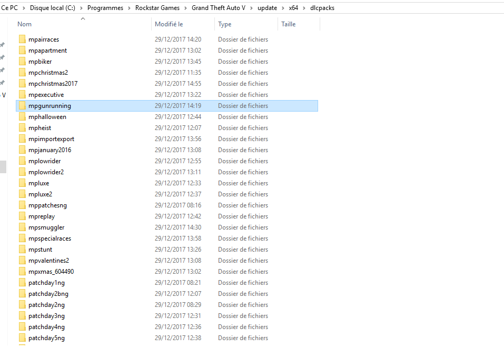Image resolution: width=504 pixels, height=348 pixels.
Task: Click the mpreplay folder icon
Action: click(22, 216)
